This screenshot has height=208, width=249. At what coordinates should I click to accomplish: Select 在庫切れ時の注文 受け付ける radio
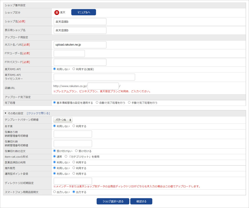coord(76,151)
